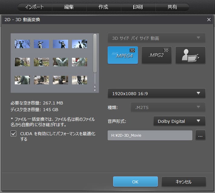Click the thumbnail list scroll-down arrow
The height and width of the screenshot is (193, 215).
95,90
